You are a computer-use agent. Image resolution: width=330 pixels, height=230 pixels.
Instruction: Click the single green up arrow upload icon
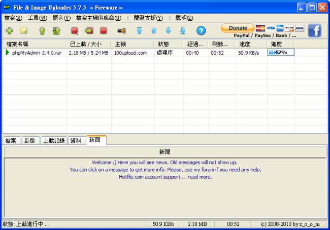pyautogui.click(x=42, y=31)
